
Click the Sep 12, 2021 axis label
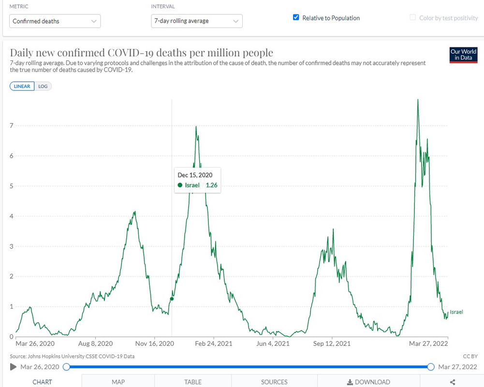click(x=332, y=343)
